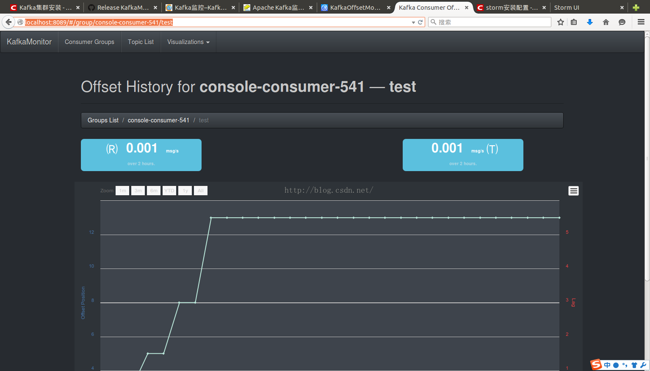The height and width of the screenshot is (371, 650).
Task: Open the URL history dropdown arrow
Action: pyautogui.click(x=413, y=22)
